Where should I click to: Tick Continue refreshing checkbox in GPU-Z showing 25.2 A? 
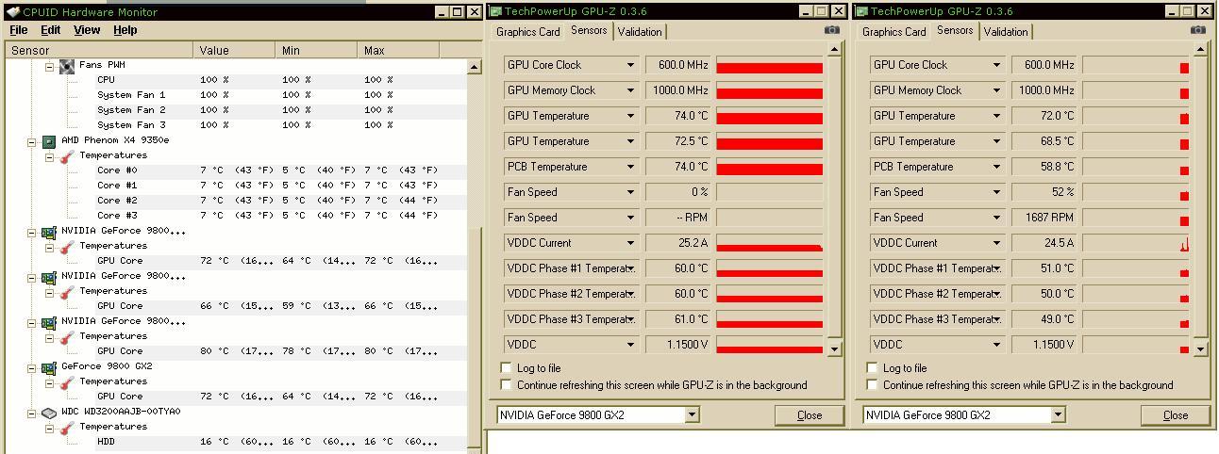(506, 385)
